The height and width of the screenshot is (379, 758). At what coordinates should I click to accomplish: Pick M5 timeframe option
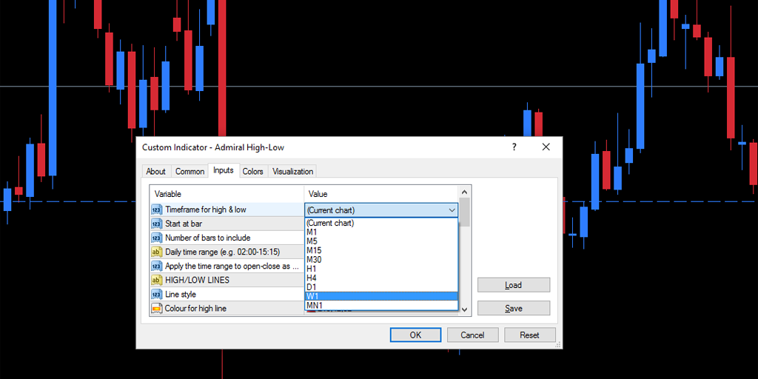coord(381,241)
